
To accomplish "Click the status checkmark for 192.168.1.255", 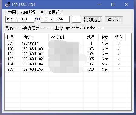I will click(119, 69).
